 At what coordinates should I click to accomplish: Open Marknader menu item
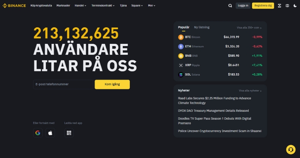click(63, 6)
